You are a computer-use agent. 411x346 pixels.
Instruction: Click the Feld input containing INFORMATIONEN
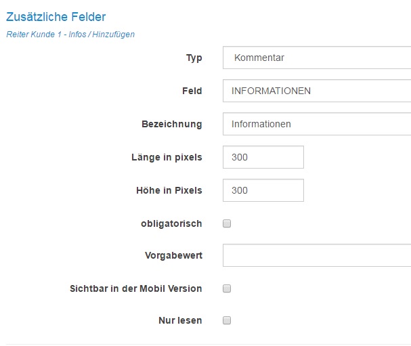click(x=316, y=91)
